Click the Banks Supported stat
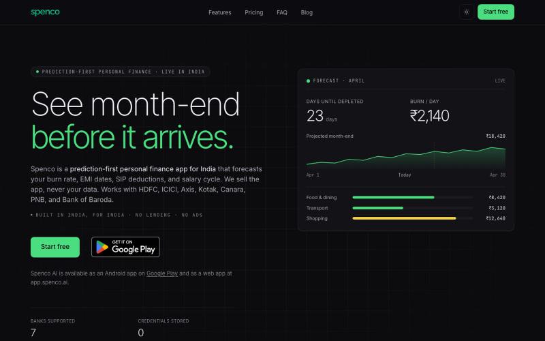 coord(53,327)
